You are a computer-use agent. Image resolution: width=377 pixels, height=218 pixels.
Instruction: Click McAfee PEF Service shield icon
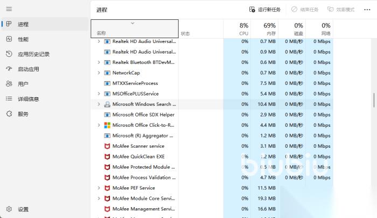click(107, 188)
